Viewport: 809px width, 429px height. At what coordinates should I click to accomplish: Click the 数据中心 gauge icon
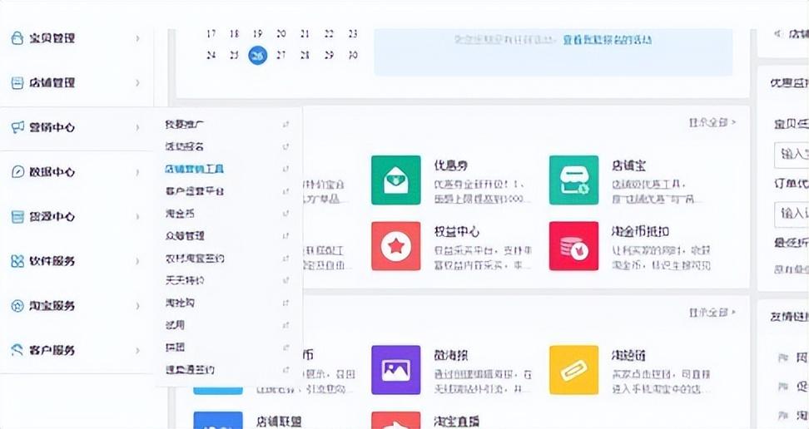point(17,172)
